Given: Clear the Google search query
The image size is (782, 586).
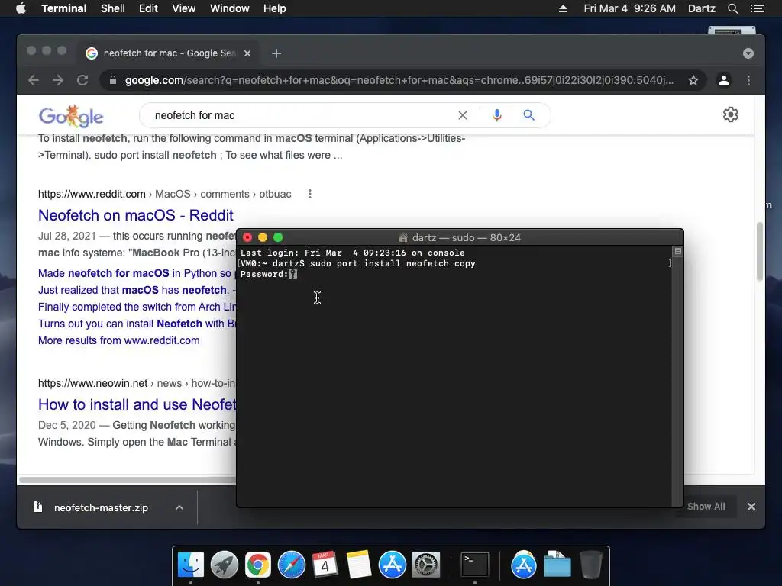Looking at the screenshot, I should [463, 116].
